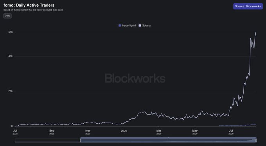Screen dimensions: 266x146
Task: Click the 54k y-axis label
Action: tap(11, 32)
